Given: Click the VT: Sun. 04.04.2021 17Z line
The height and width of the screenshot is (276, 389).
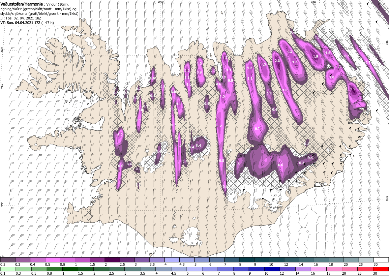Looking at the screenshot, I should click(20, 22).
